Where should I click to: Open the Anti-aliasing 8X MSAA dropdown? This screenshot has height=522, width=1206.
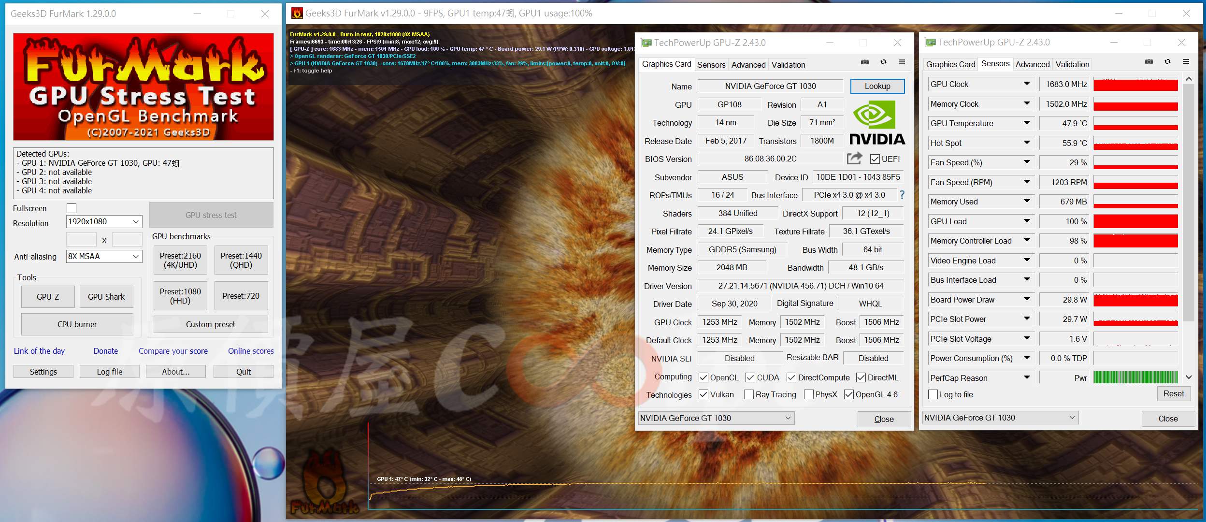[x=104, y=257]
